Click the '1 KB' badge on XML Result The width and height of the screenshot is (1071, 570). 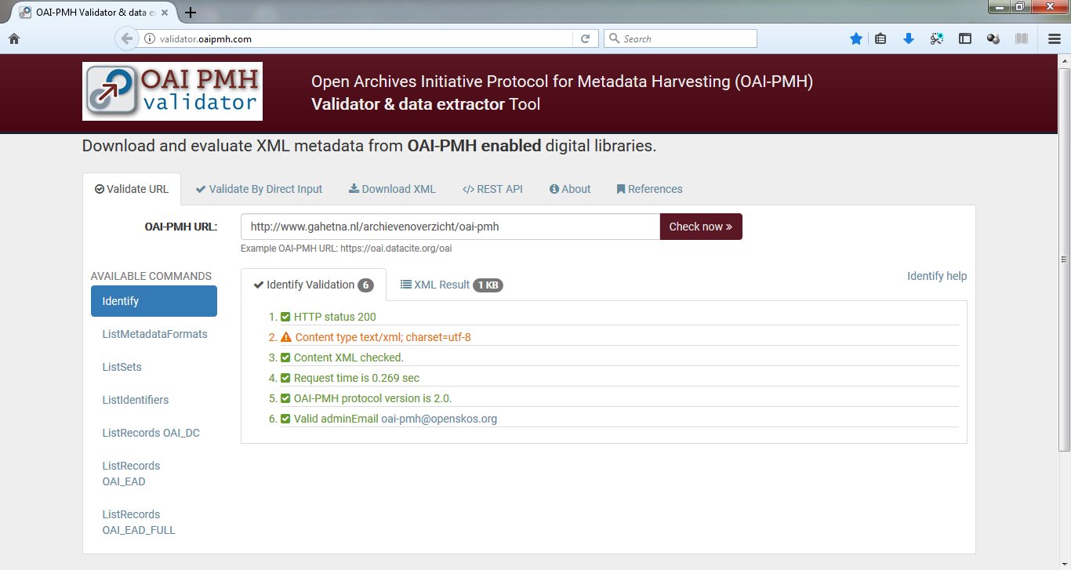point(488,285)
